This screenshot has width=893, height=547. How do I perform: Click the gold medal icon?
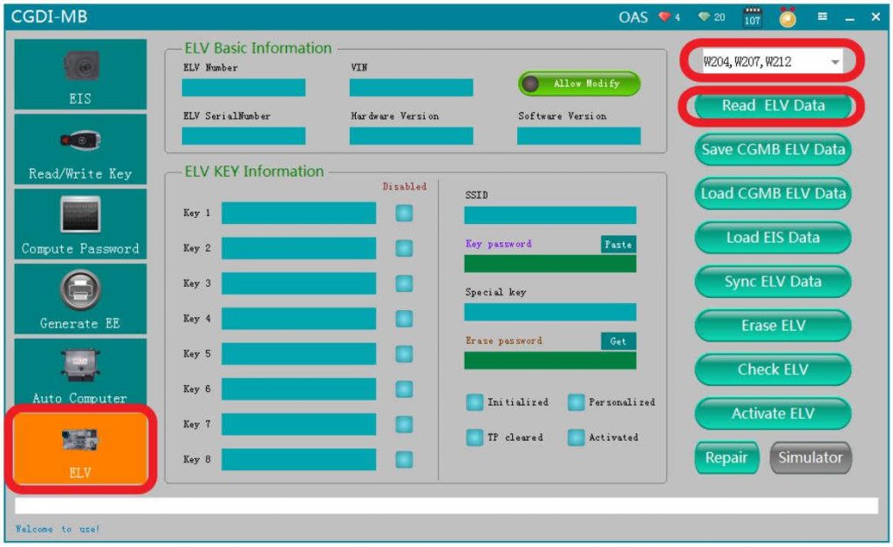tap(787, 17)
